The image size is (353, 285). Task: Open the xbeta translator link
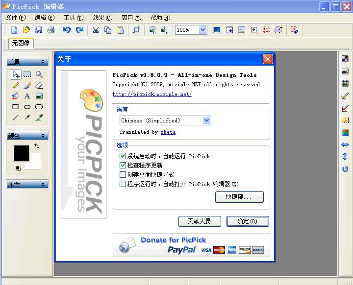168,132
